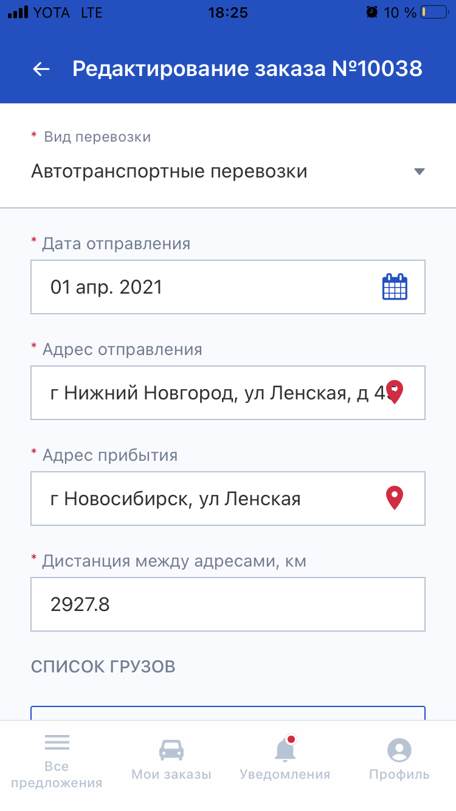Open Автотранспортные перевозки selection
This screenshot has height=811, width=456.
click(x=169, y=171)
